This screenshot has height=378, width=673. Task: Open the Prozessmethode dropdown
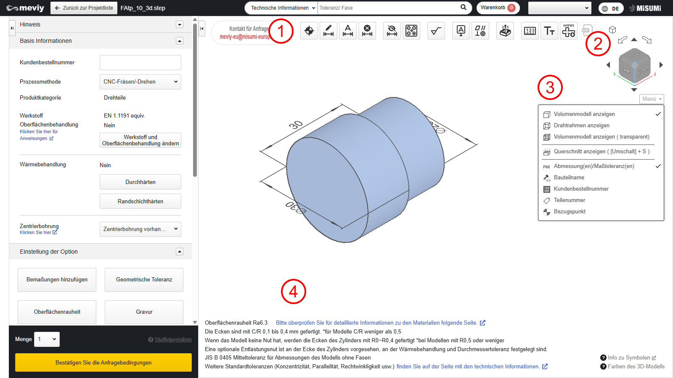point(140,82)
